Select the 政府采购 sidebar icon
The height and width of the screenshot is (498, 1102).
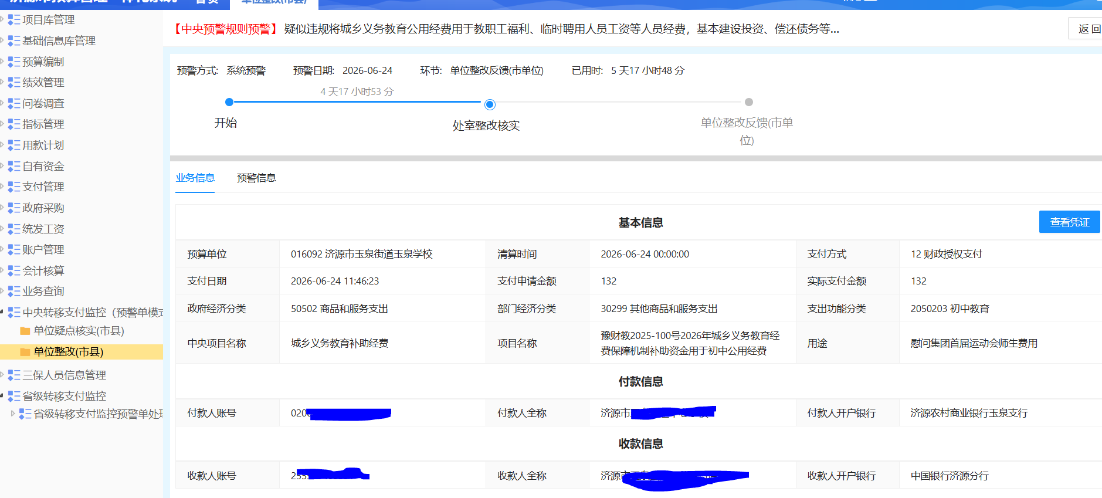point(14,208)
